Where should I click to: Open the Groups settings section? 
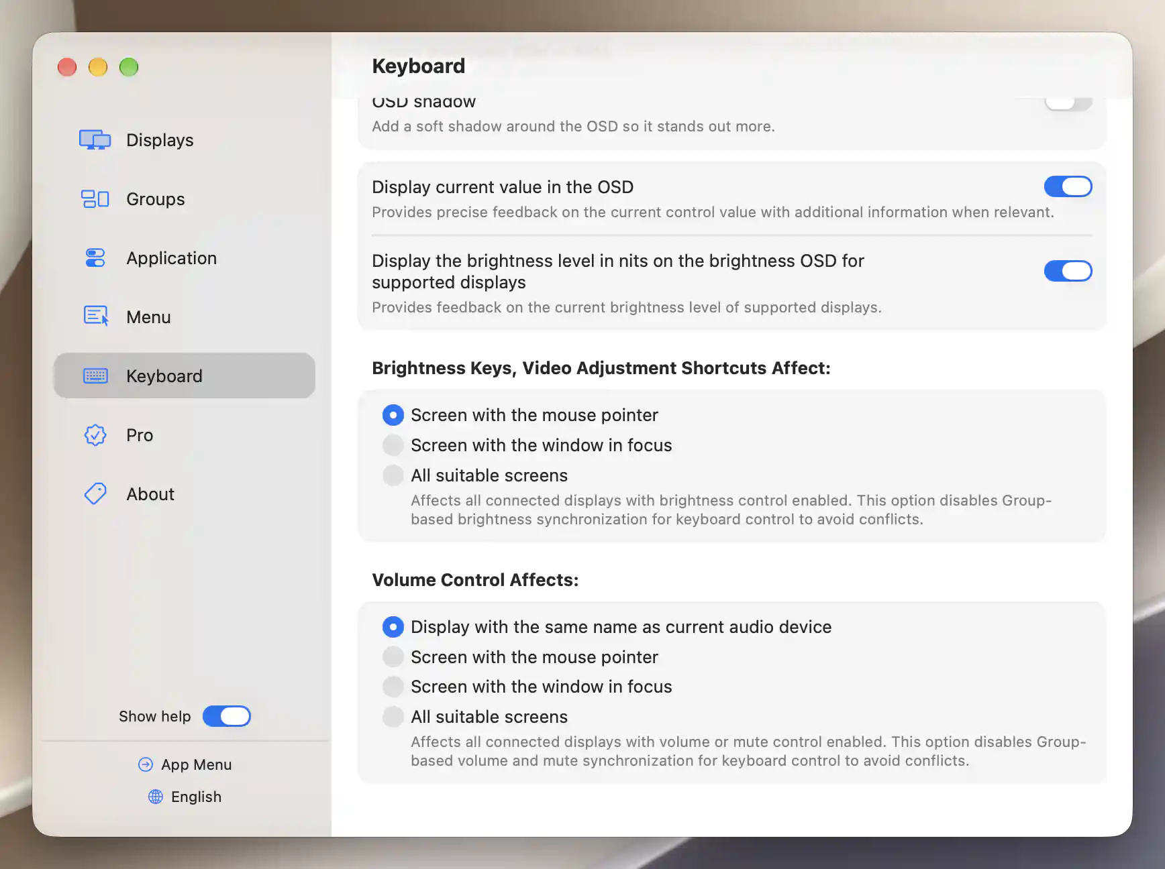(185, 198)
